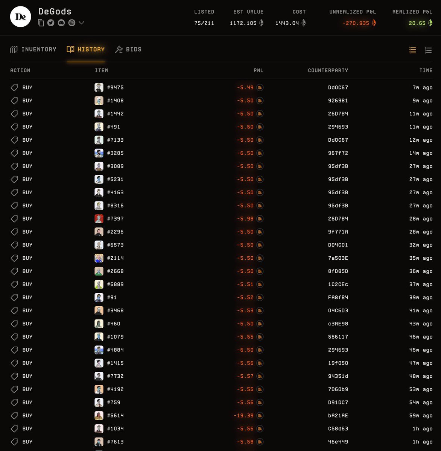Screen dimensions: 441x451
Task: Select item #91
Action: pyautogui.click(x=112, y=298)
